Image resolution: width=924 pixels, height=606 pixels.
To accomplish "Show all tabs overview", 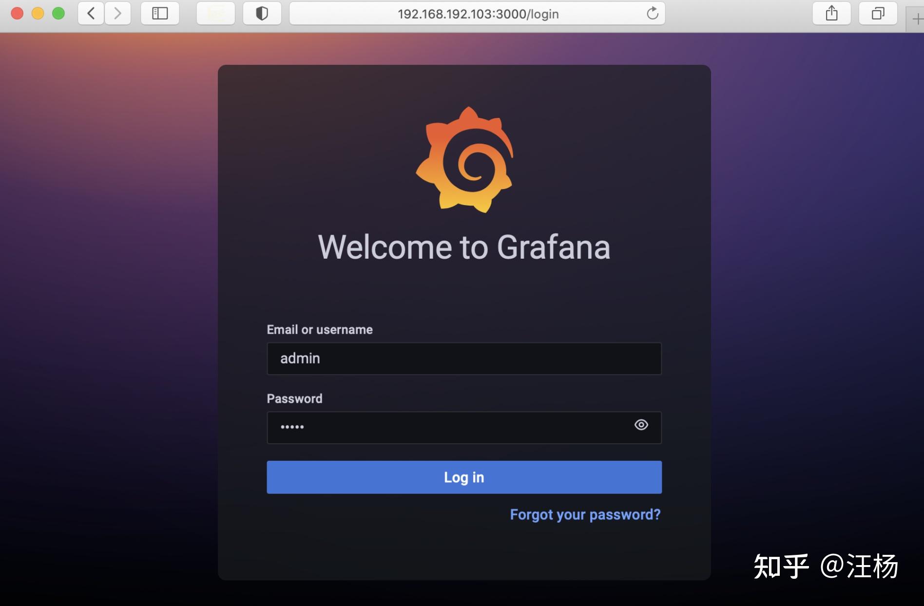I will point(878,14).
